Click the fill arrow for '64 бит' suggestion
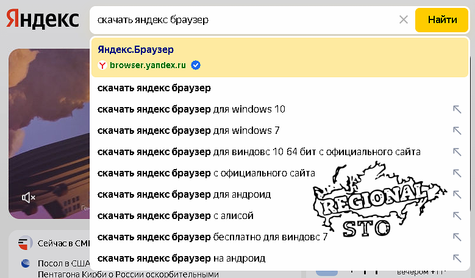 click(457, 151)
